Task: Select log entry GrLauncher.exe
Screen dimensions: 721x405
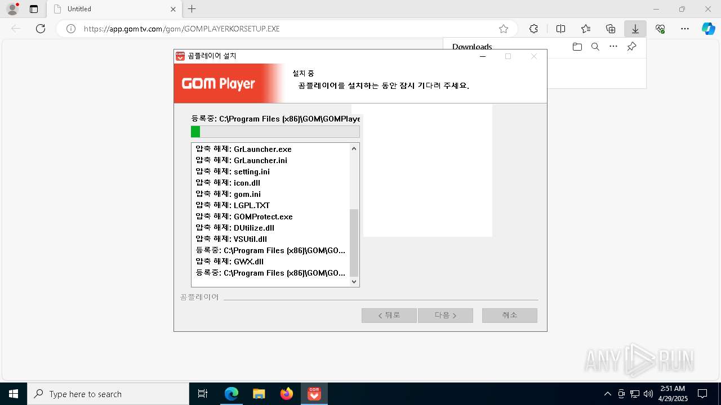Action: click(243, 149)
